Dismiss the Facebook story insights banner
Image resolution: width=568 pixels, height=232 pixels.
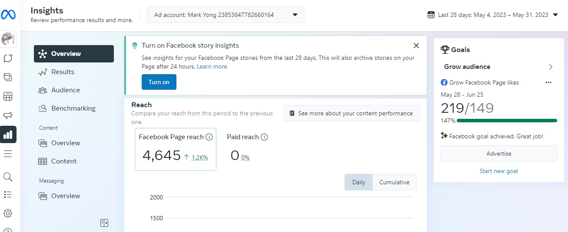click(416, 46)
